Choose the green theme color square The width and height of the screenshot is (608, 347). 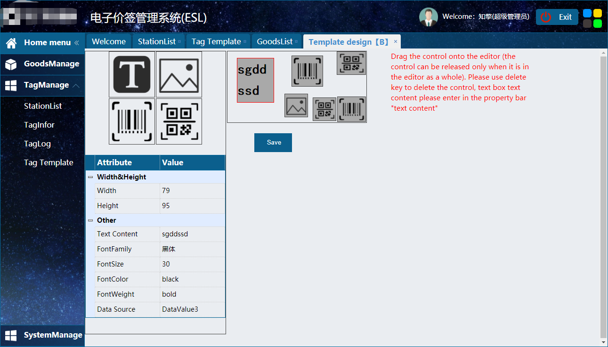(x=598, y=24)
